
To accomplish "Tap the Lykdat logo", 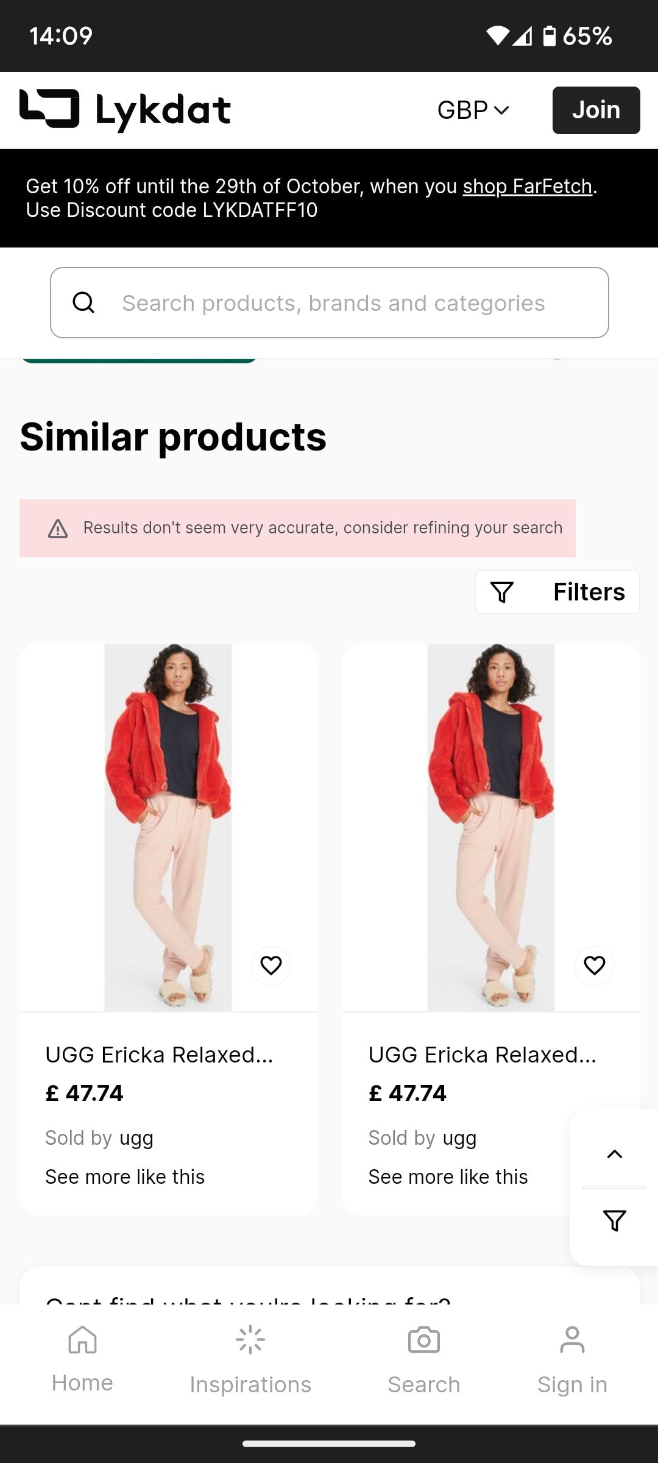I will [x=124, y=110].
